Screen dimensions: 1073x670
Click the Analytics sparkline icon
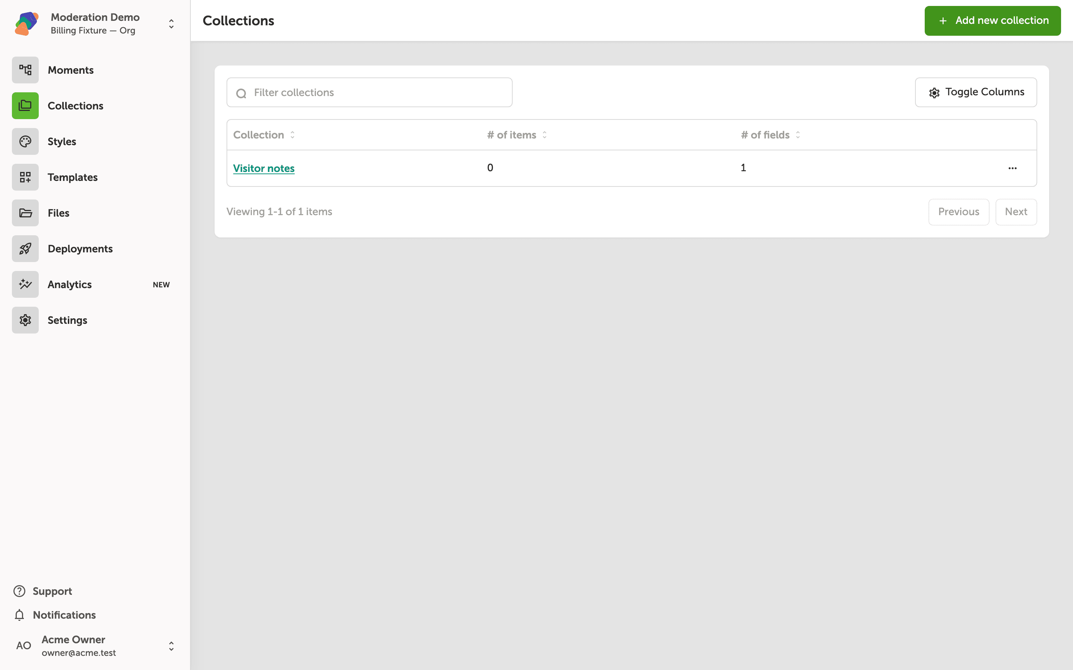[x=25, y=284]
